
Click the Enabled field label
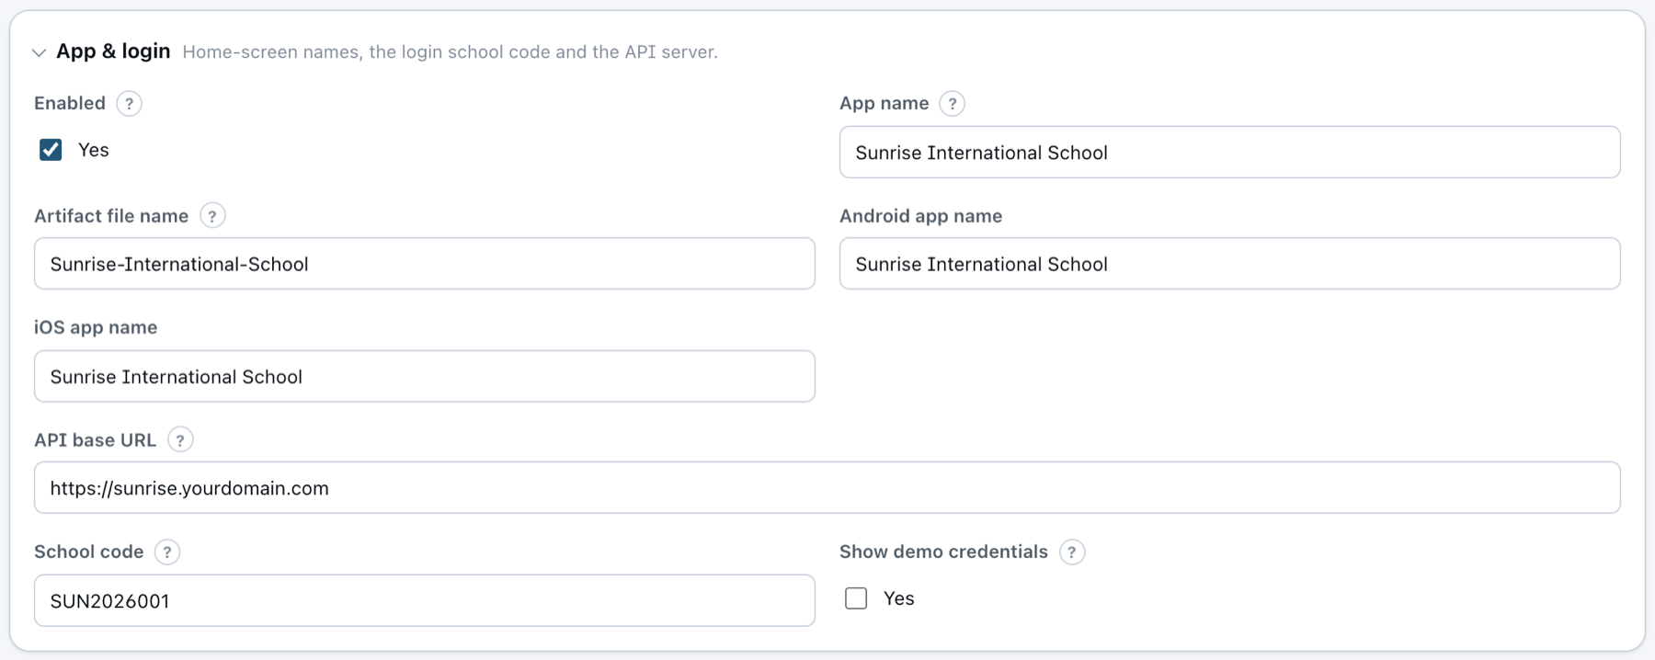pyautogui.click(x=70, y=103)
